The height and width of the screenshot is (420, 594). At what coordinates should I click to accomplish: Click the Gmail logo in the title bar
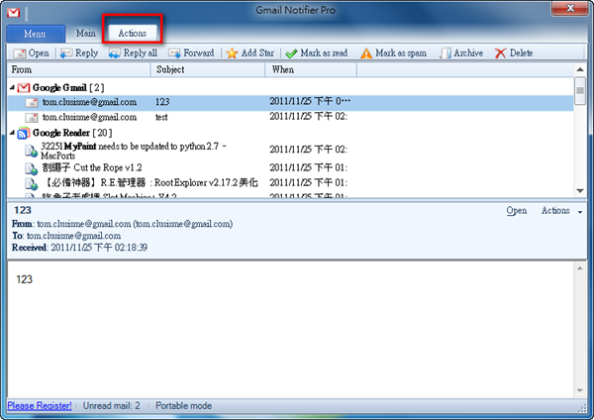[13, 13]
